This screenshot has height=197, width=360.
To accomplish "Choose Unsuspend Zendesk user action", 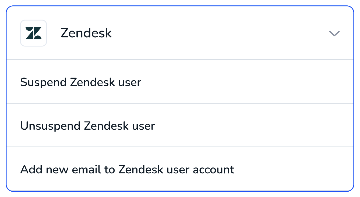I will pyautogui.click(x=180, y=125).
